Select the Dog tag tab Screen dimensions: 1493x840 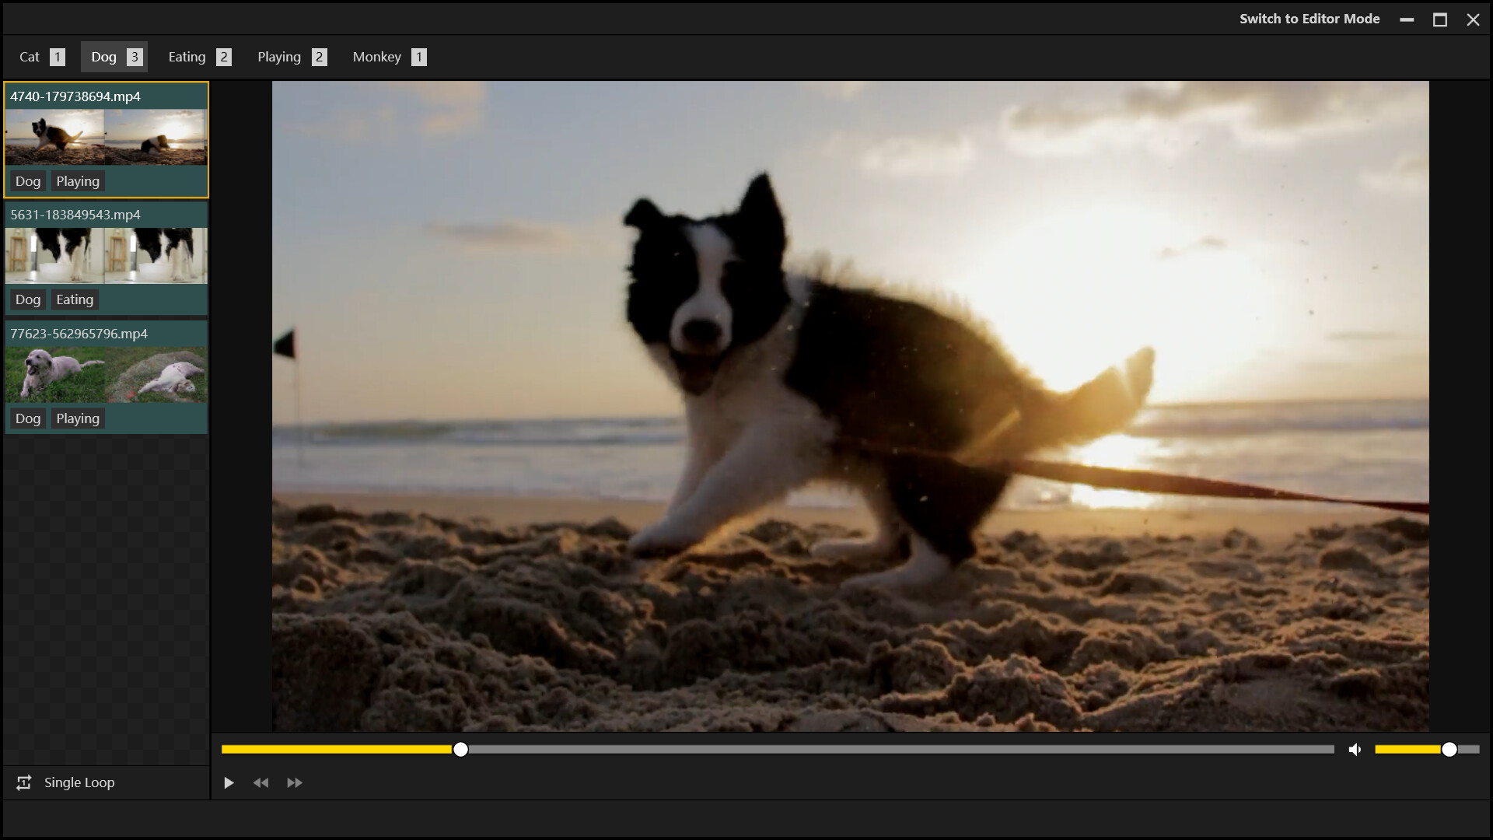(x=114, y=57)
